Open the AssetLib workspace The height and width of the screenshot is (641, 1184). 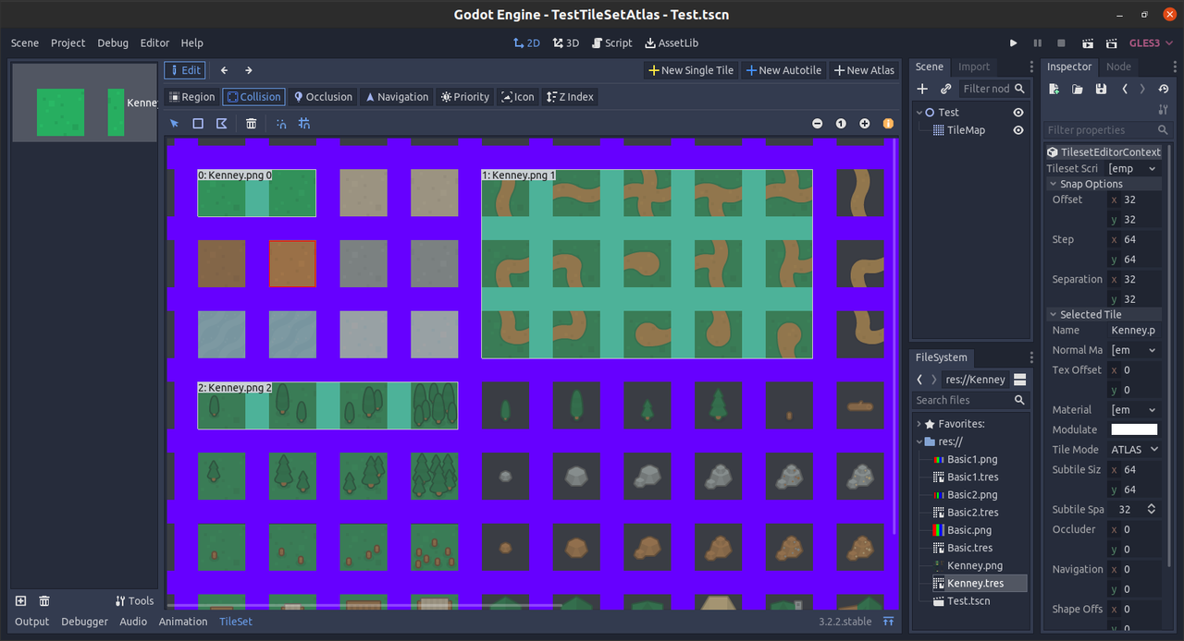pyautogui.click(x=672, y=43)
